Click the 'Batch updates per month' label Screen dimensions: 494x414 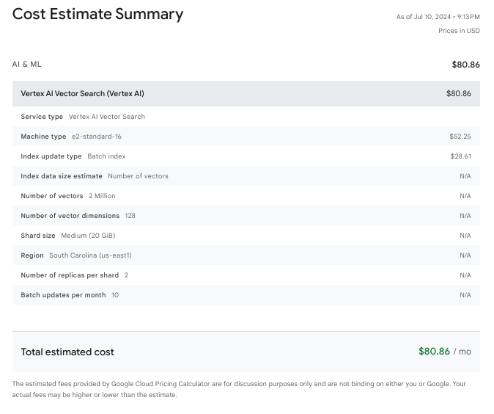[63, 295]
